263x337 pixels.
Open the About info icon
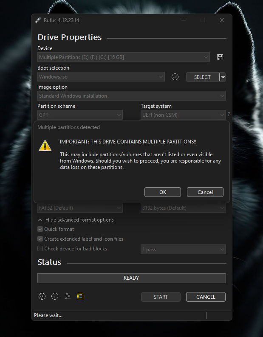(55, 296)
